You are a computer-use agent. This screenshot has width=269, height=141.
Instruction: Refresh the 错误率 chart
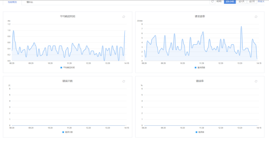tap(256, 81)
